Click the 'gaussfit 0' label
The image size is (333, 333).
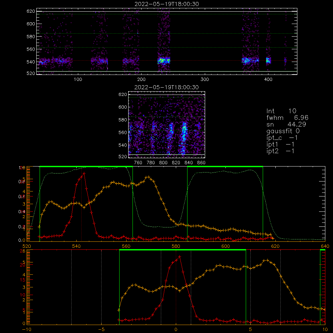coord(283,131)
